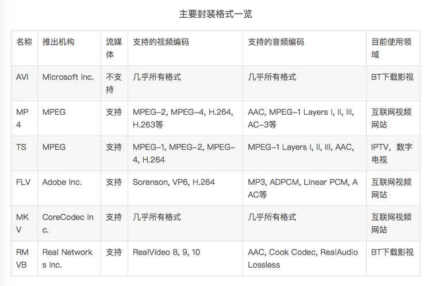Image resolution: width=430 pixels, height=286 pixels.
Task: Click MPEG organization in MP4 row
Action: coord(69,118)
